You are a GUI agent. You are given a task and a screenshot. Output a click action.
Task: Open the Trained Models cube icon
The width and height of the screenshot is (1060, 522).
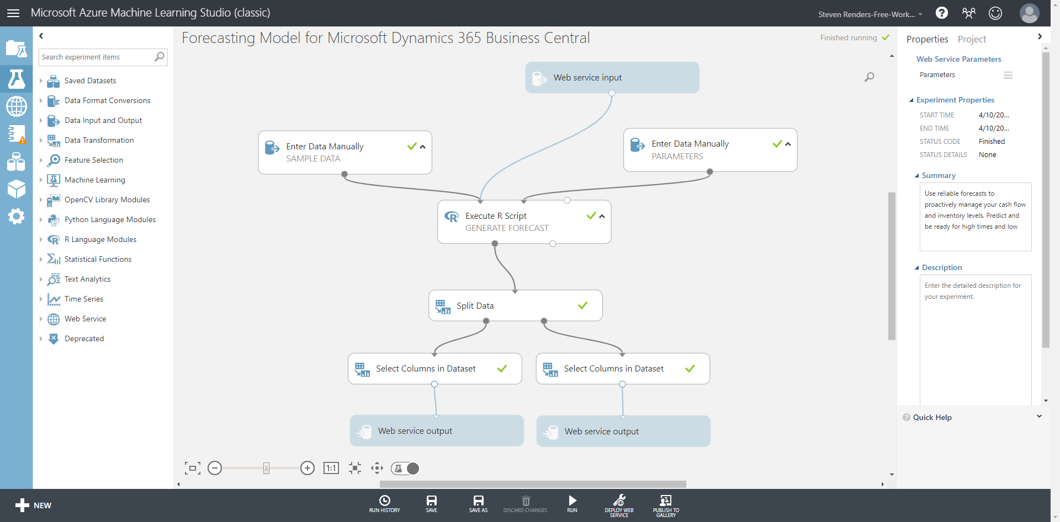click(x=16, y=189)
